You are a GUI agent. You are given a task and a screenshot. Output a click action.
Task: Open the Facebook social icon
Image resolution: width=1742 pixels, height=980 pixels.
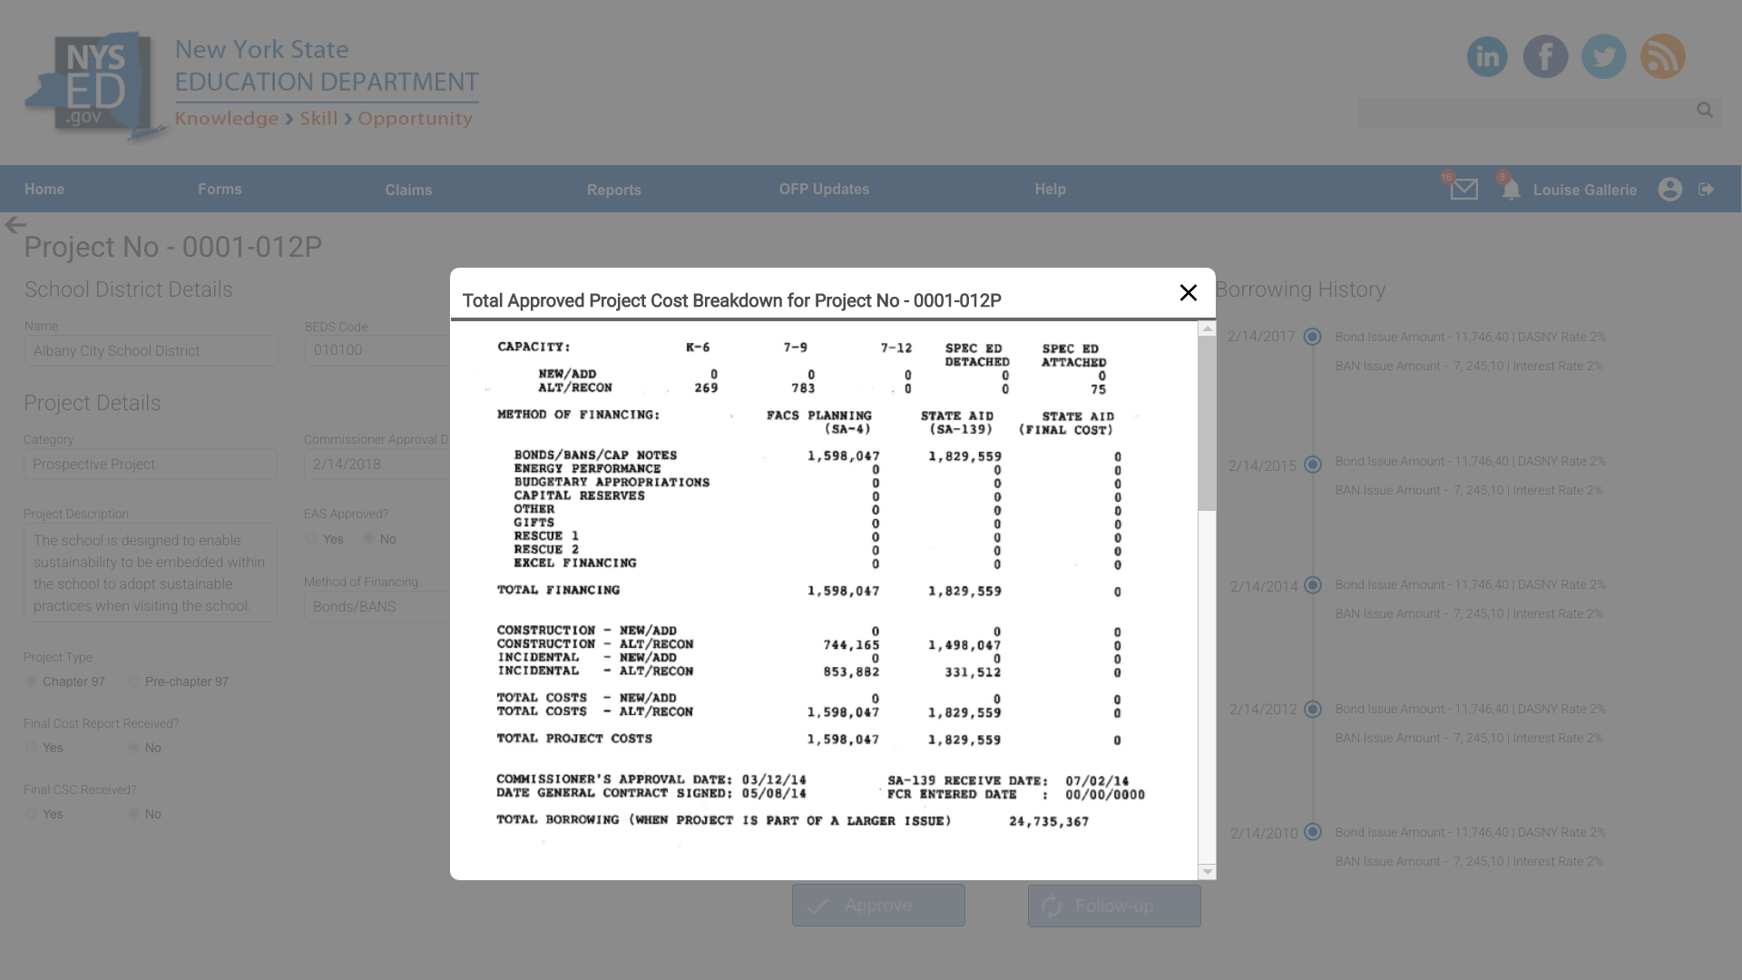pos(1545,56)
